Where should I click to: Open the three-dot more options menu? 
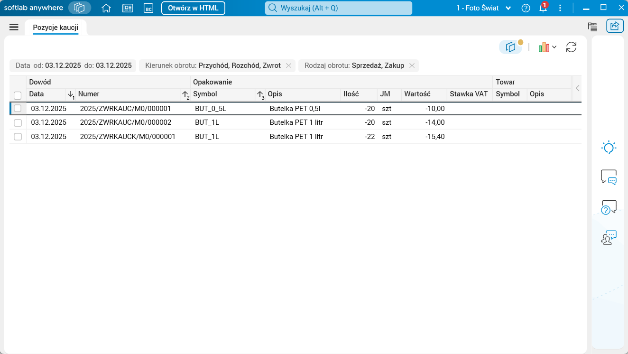coord(560,8)
